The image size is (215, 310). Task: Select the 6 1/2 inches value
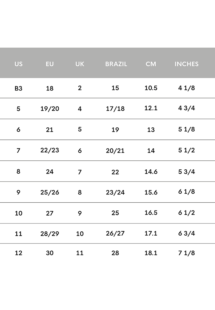[x=187, y=213]
